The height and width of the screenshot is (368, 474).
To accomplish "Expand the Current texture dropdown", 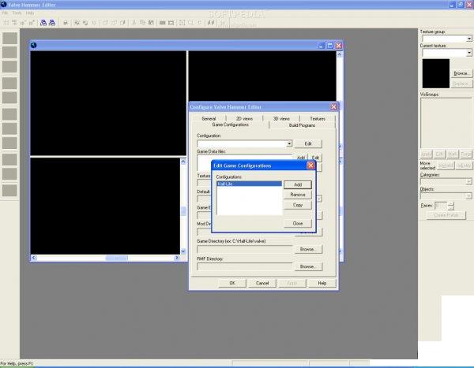I will (x=468, y=53).
